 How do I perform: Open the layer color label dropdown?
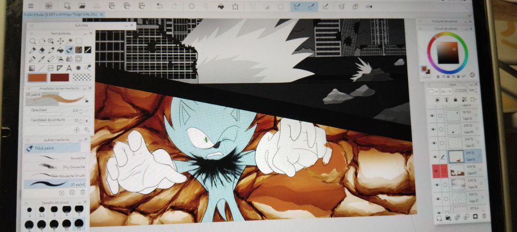point(433,91)
